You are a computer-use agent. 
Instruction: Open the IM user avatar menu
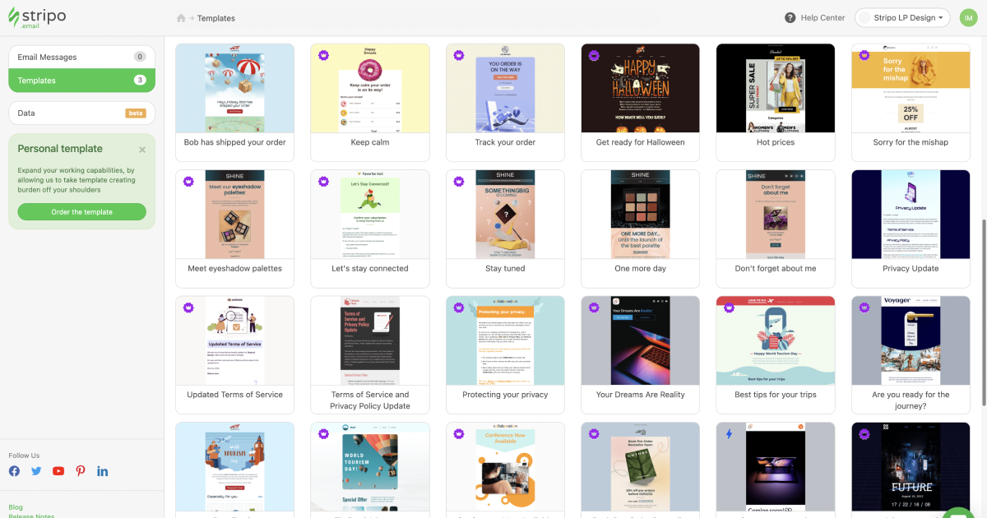tap(969, 17)
